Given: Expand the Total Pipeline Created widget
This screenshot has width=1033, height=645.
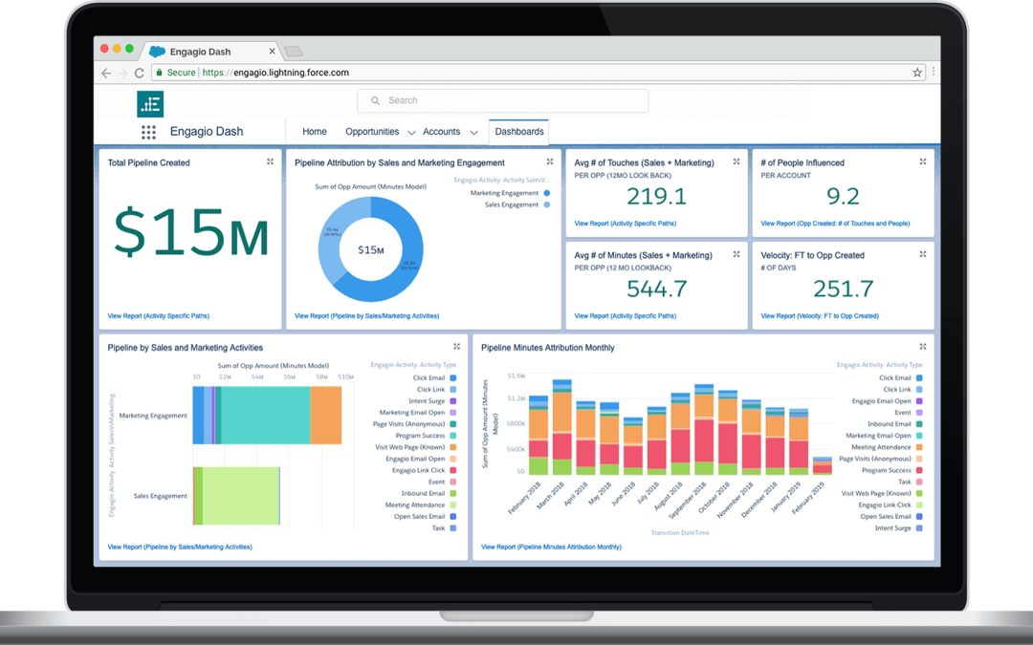Looking at the screenshot, I should 270,161.
